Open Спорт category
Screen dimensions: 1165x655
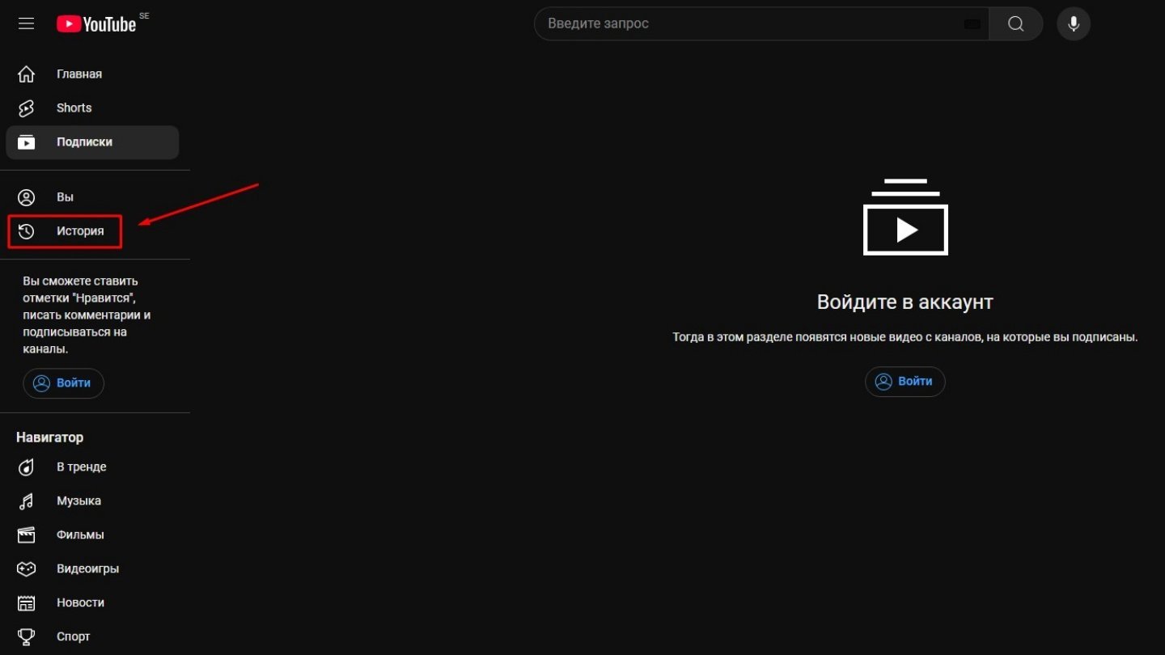click(x=92, y=637)
